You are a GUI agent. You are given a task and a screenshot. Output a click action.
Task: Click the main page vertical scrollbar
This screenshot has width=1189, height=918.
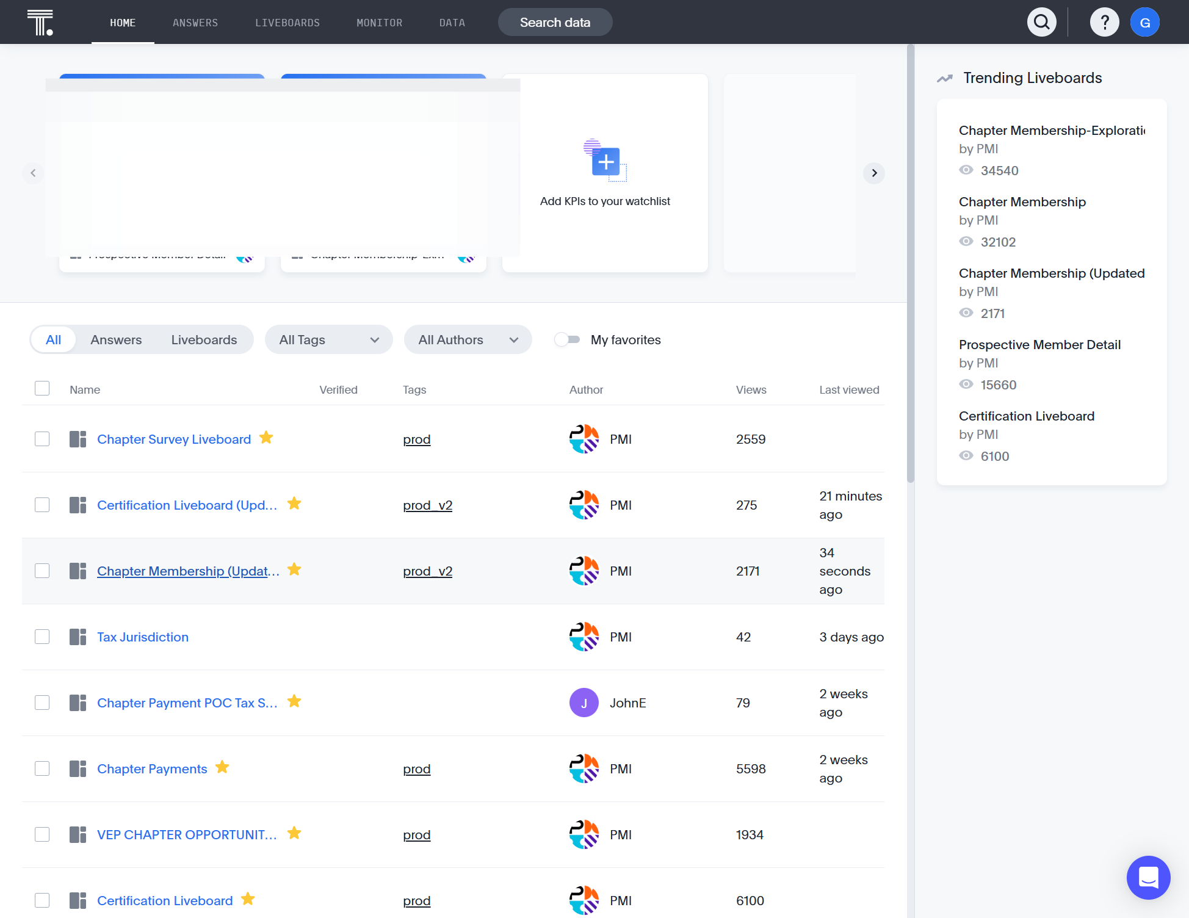911,264
